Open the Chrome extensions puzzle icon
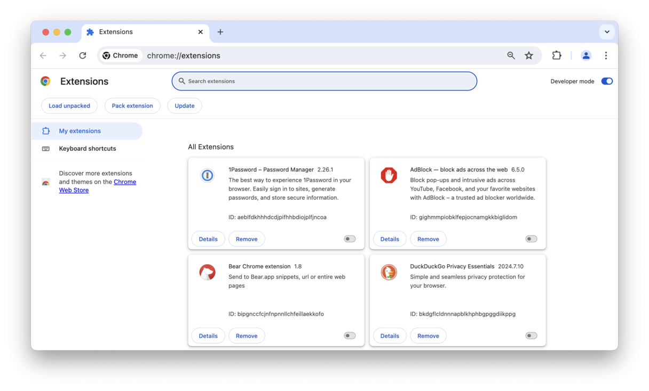This screenshot has width=649, height=391. coord(557,55)
